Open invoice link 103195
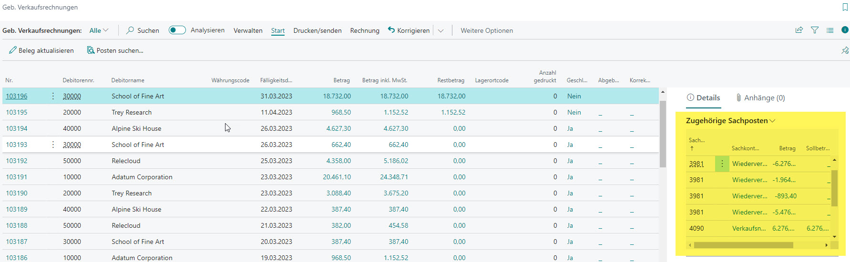Screen dimensions: 850x262 [x=17, y=112]
